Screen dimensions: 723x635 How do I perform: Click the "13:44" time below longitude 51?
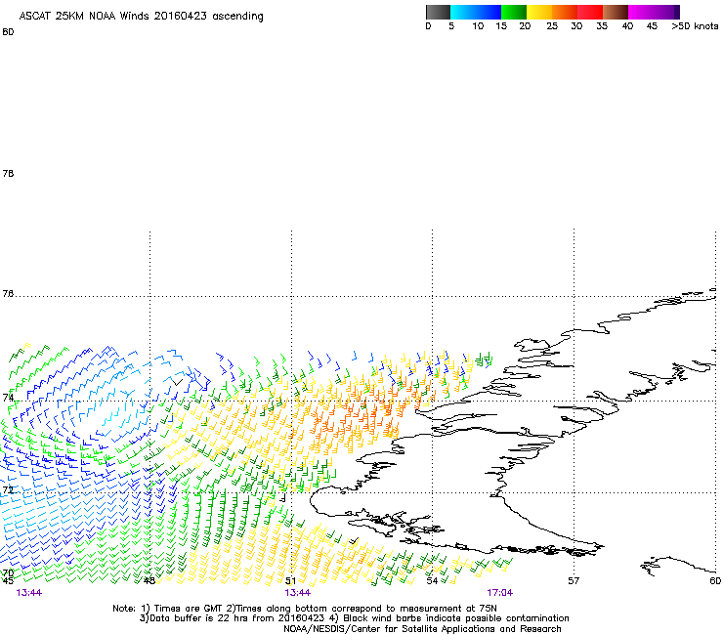click(297, 593)
